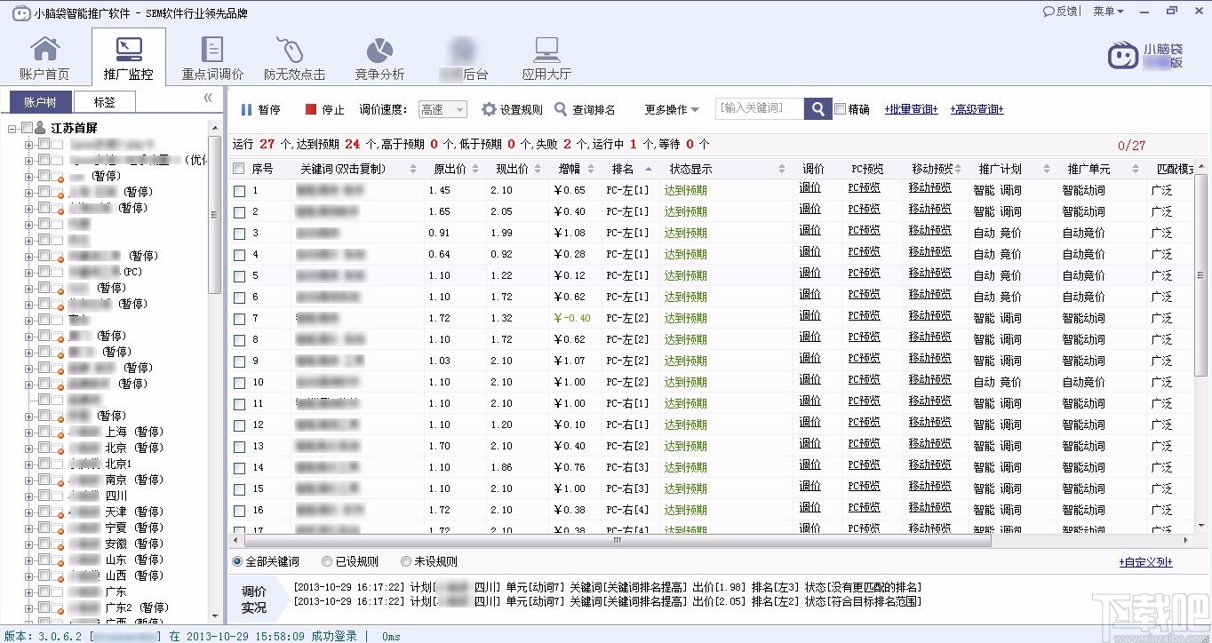The height and width of the screenshot is (643, 1212).
Task: 点击输入关键词搜索框
Action: (760, 108)
